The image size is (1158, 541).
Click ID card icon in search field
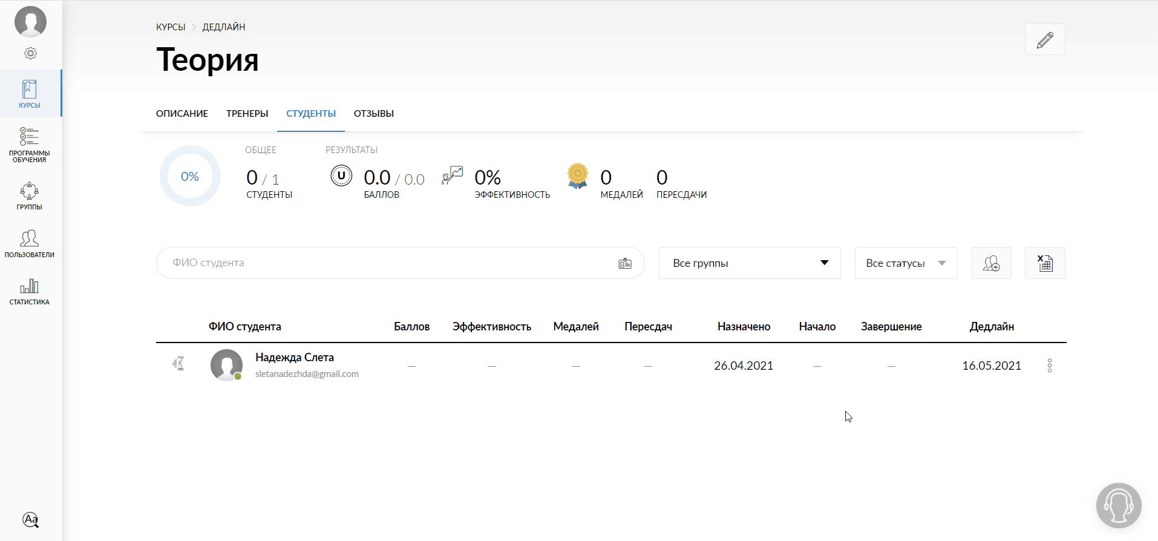(x=625, y=263)
